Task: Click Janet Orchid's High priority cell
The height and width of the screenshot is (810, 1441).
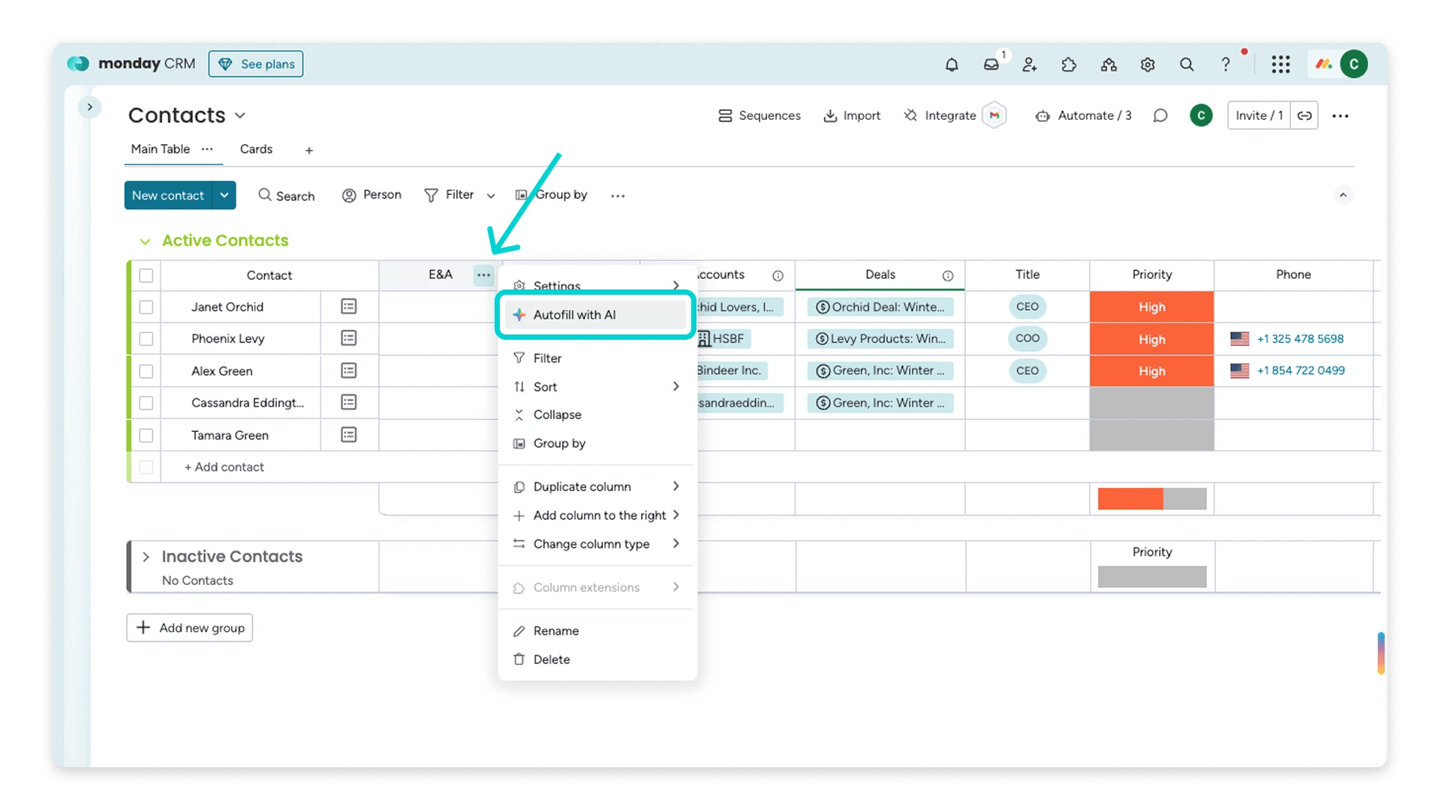Action: 1151,307
